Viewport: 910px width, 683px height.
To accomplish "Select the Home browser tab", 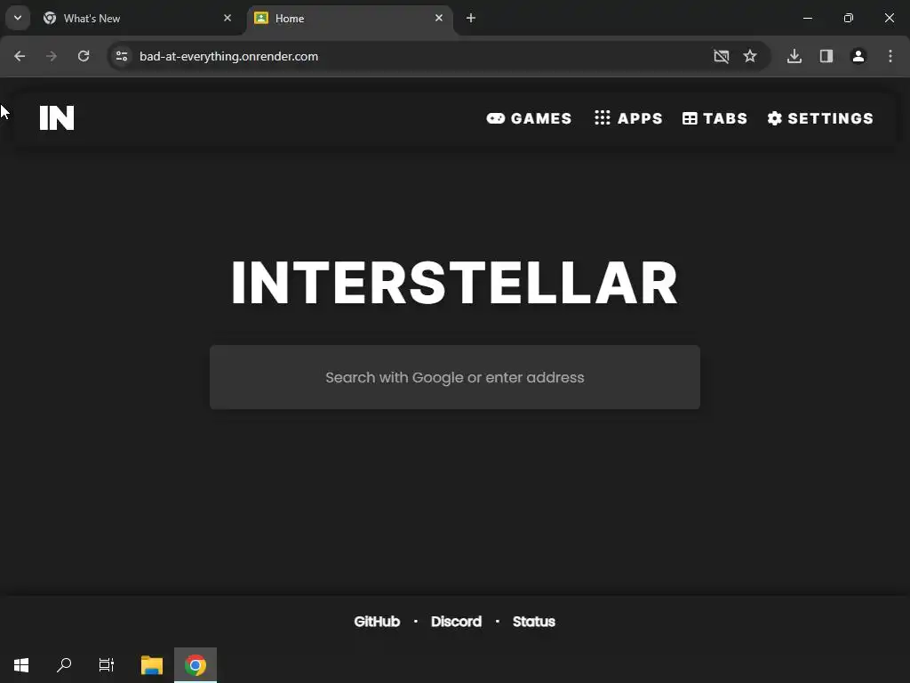I will (348, 19).
